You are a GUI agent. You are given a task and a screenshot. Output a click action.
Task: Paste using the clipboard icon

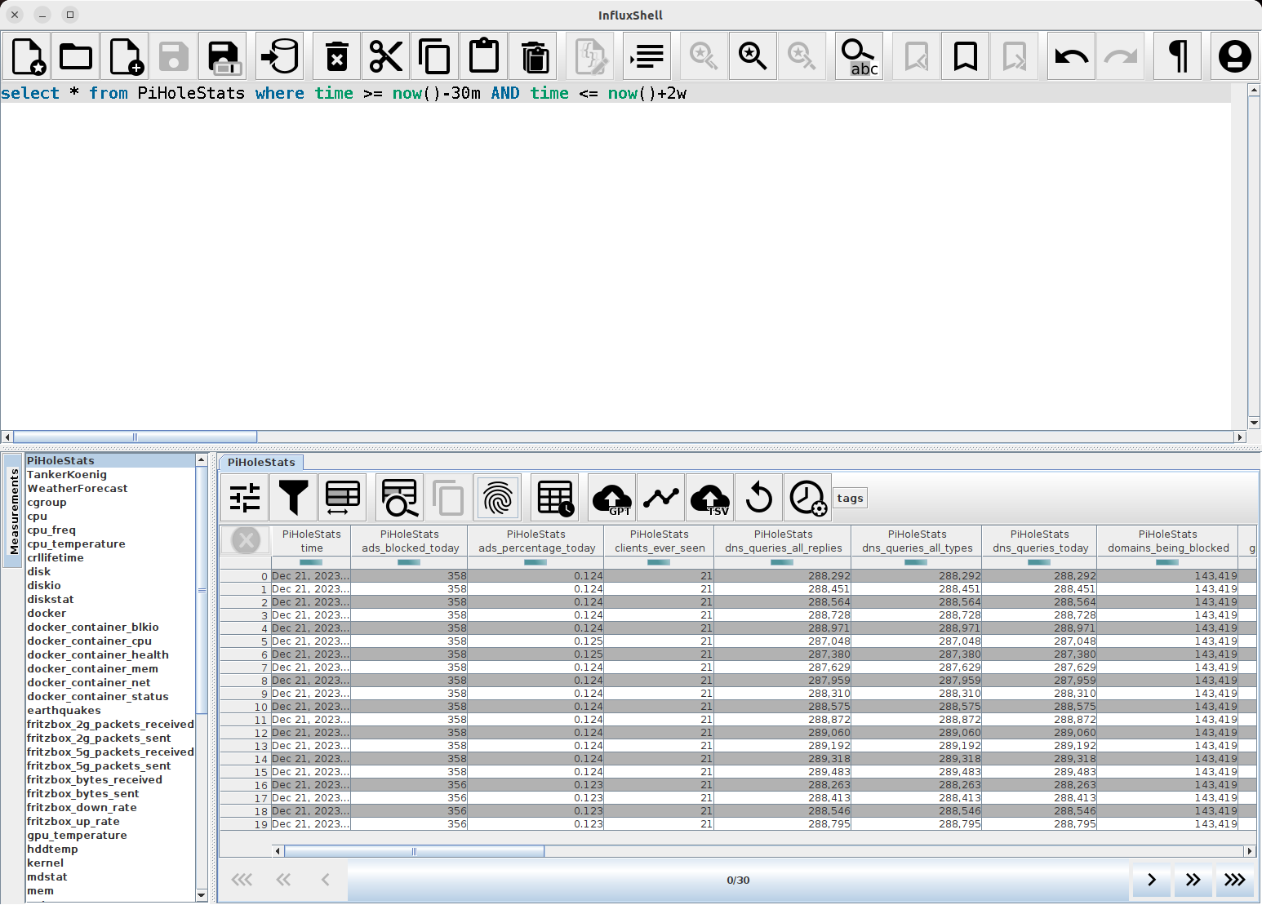coord(484,56)
